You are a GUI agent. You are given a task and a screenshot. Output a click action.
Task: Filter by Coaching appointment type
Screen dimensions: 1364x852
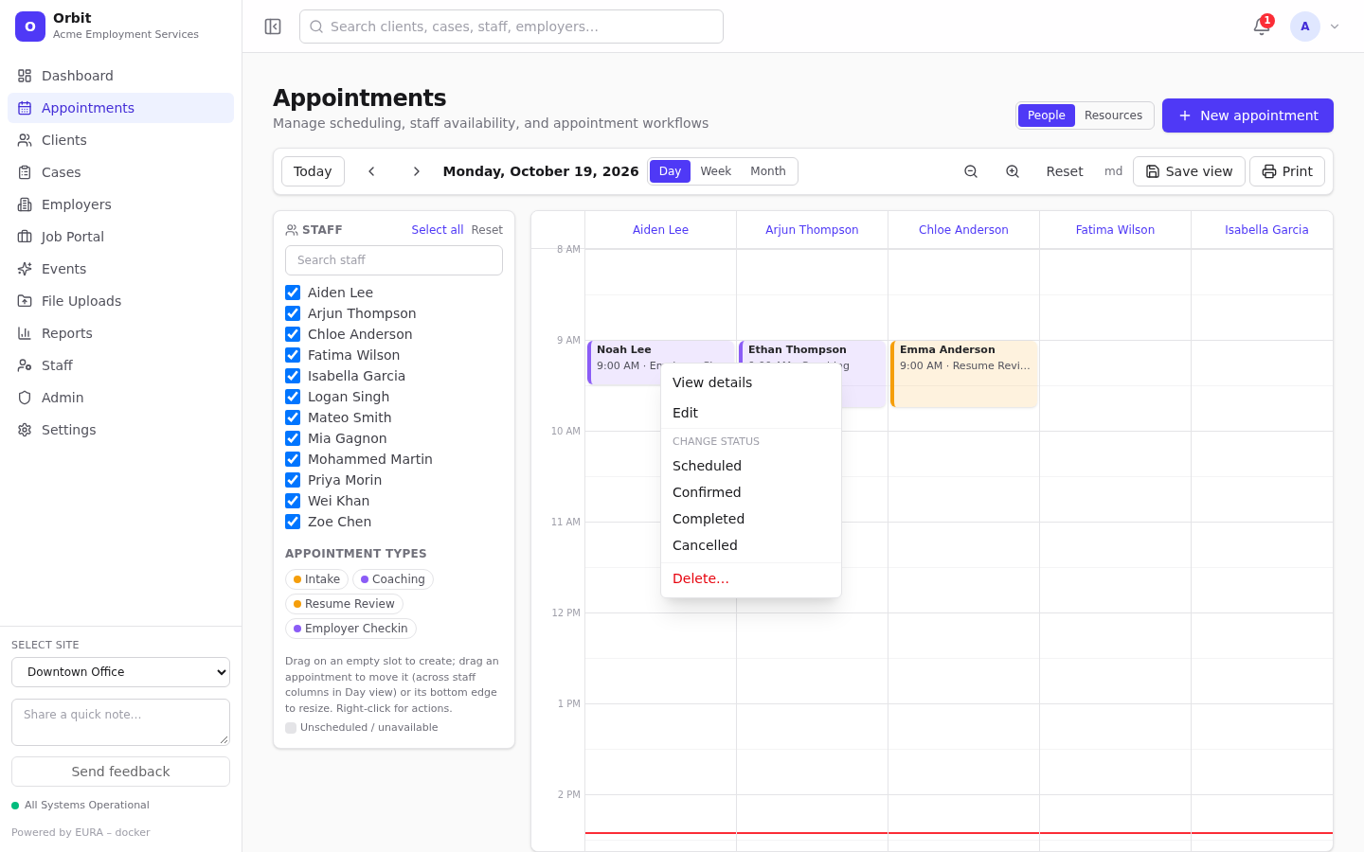tap(393, 579)
